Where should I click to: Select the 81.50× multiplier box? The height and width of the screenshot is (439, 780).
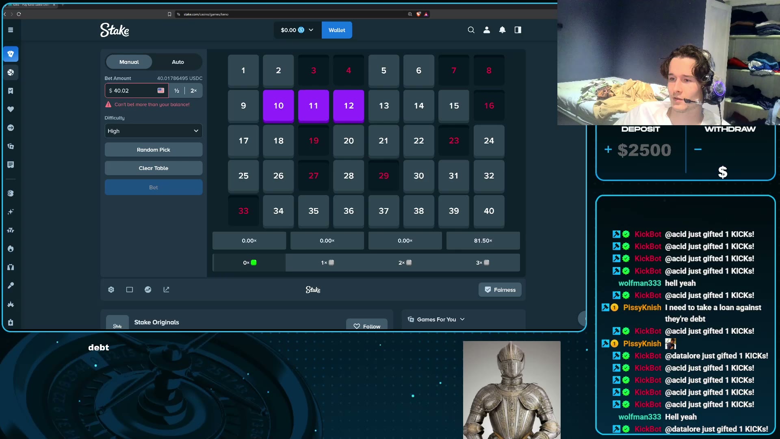click(x=483, y=241)
